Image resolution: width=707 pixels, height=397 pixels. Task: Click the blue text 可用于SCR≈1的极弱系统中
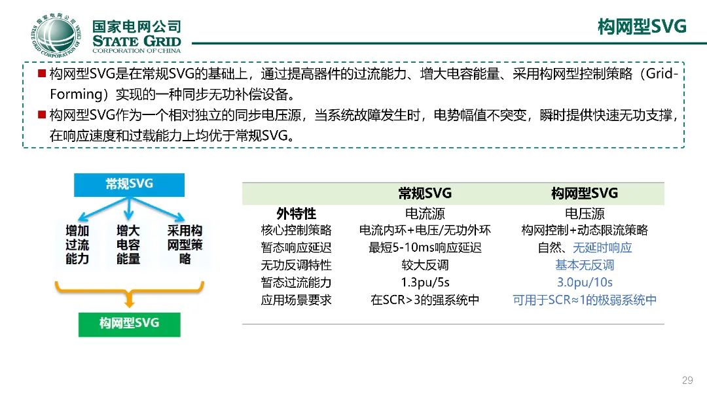(585, 300)
